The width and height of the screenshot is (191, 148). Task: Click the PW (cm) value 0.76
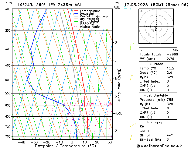click(x=170, y=59)
